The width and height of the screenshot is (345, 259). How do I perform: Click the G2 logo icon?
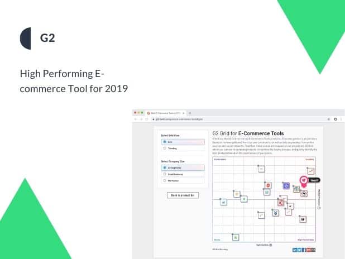(26, 39)
